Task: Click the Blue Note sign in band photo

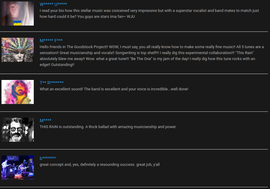Action: [x=13, y=158]
